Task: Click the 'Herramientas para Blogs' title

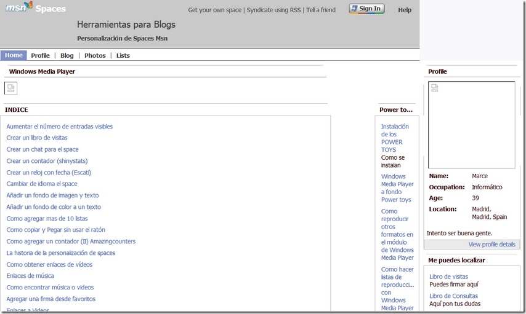Action: (x=126, y=25)
